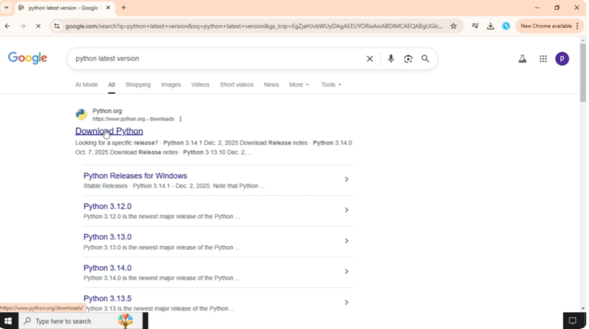
Task: Open the More search filters dropdown
Action: click(x=299, y=84)
